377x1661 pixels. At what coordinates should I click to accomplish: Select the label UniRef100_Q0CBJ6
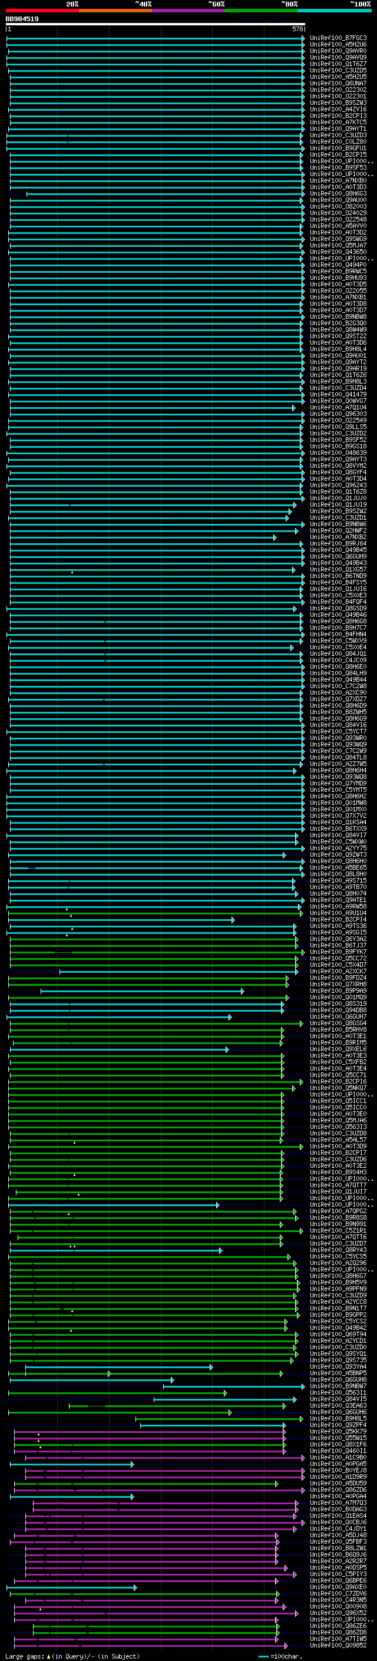[338, 1523]
